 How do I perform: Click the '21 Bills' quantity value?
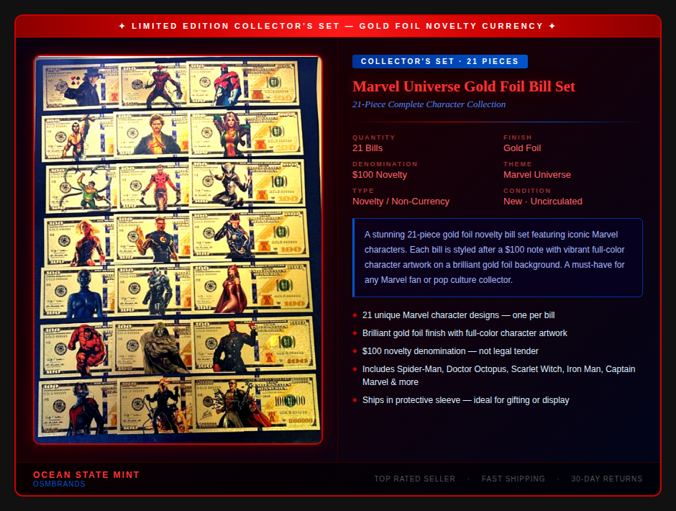click(x=367, y=148)
